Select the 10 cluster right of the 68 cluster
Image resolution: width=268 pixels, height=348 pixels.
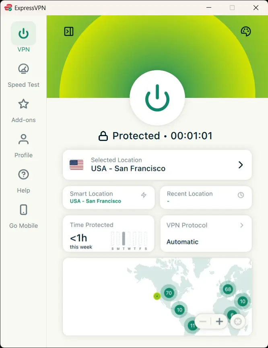coord(243,301)
